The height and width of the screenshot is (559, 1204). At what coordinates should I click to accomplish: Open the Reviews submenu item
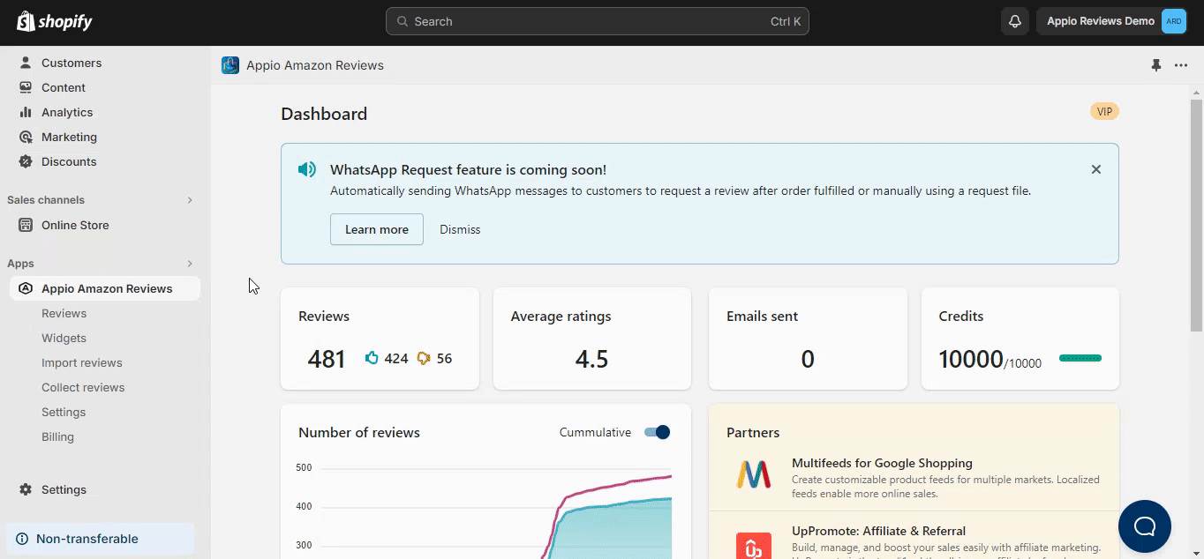(64, 313)
